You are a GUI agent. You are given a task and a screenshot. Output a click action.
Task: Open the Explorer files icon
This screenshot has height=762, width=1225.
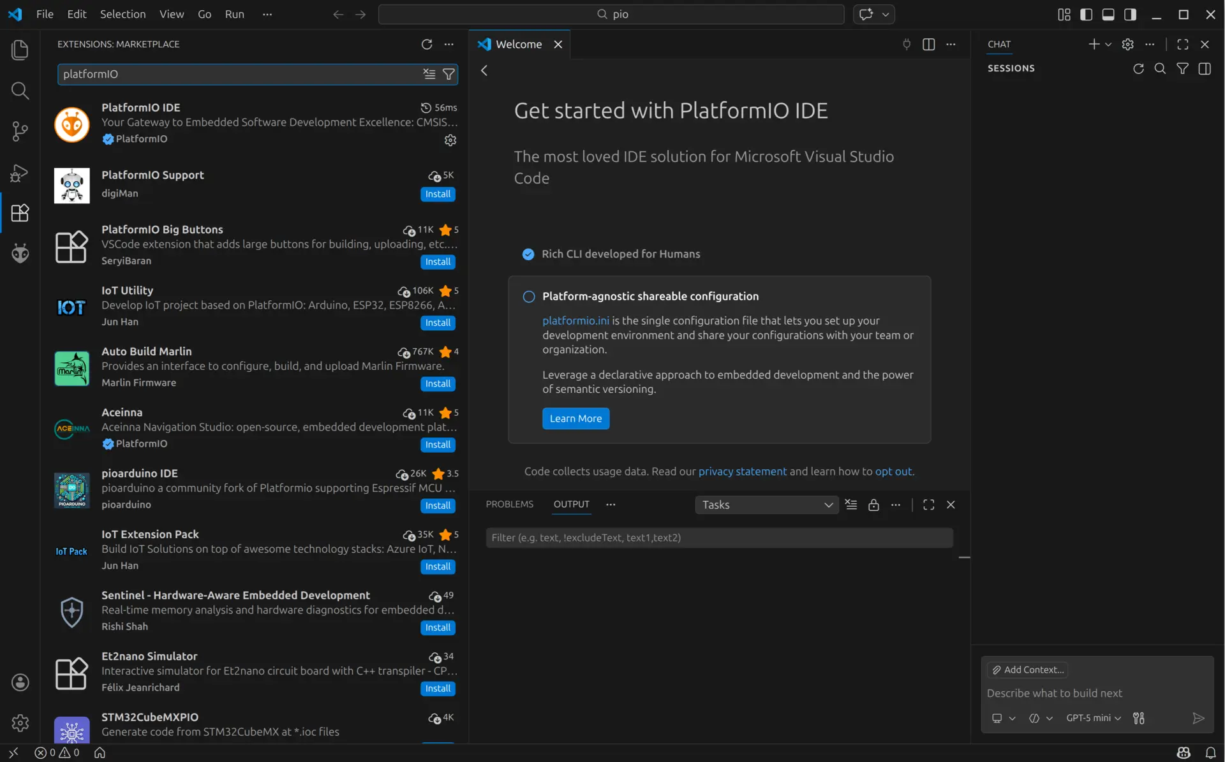click(x=20, y=50)
